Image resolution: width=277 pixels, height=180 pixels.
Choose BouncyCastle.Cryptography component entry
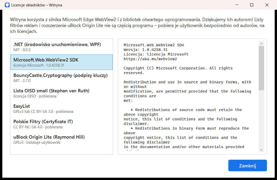pos(62,78)
